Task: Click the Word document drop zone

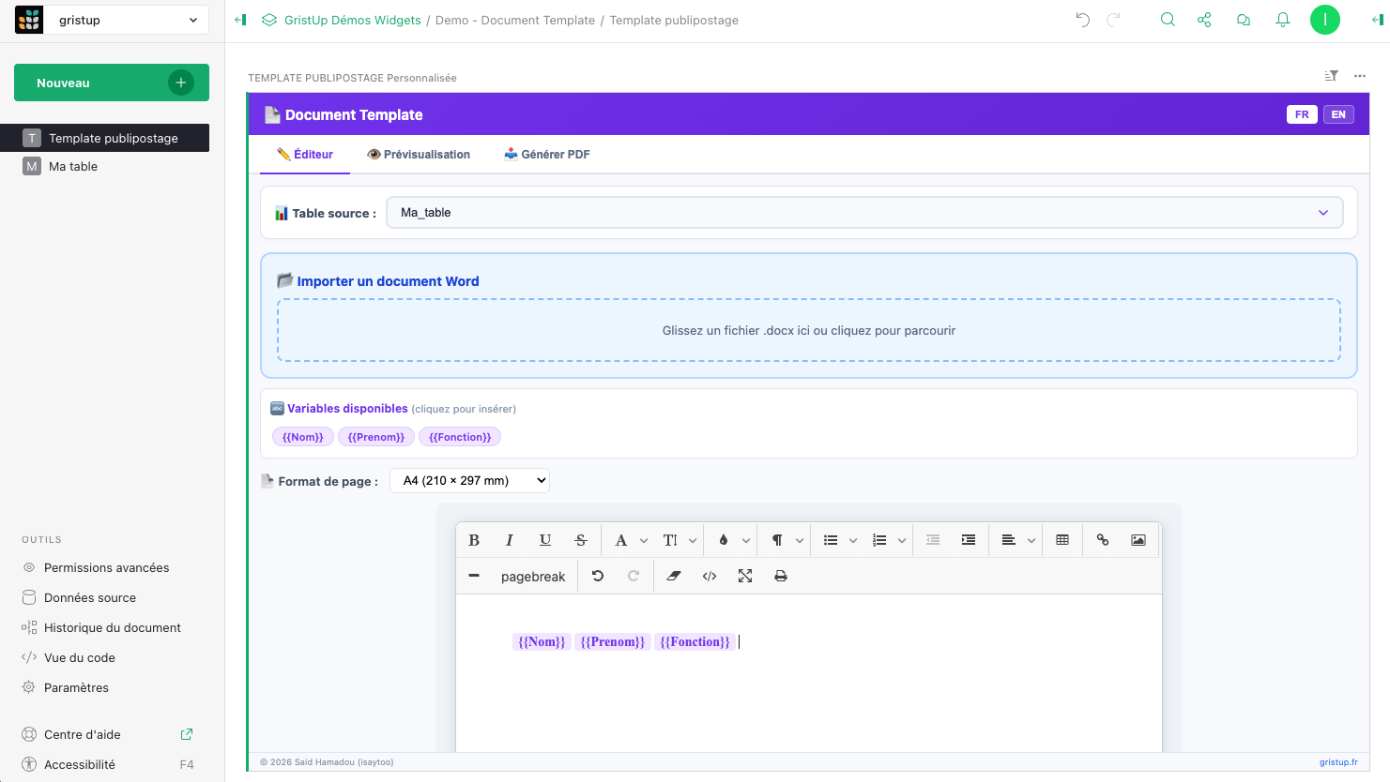Action: click(809, 330)
